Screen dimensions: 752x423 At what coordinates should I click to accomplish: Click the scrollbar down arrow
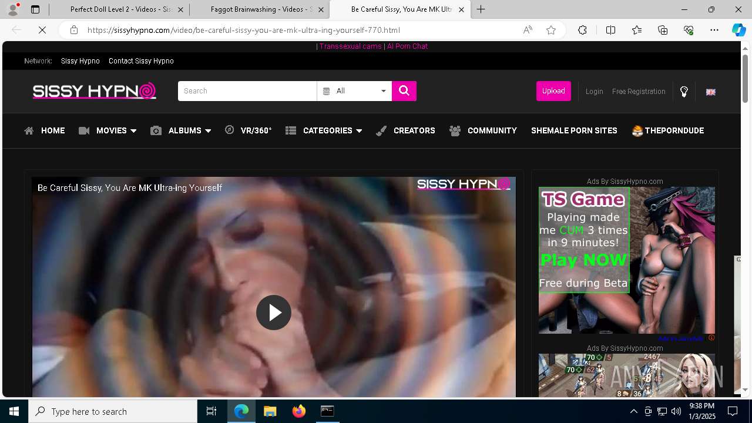click(746, 390)
